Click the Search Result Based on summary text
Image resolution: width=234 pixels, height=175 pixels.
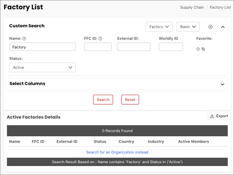coord(117,162)
